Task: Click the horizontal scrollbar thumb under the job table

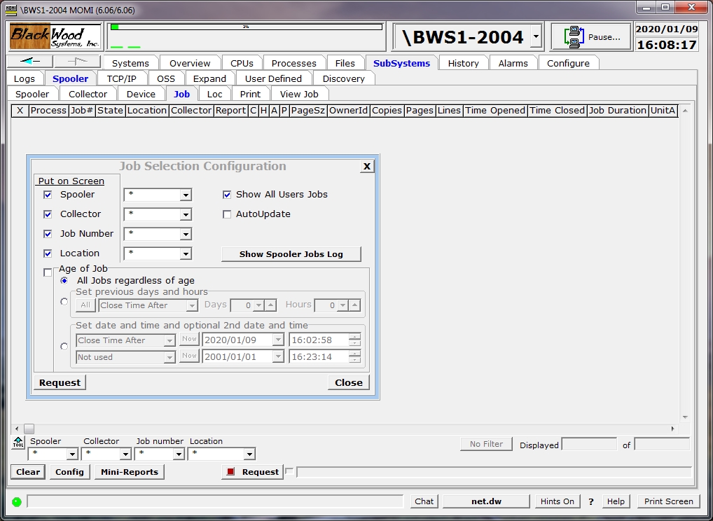Action: [x=29, y=429]
